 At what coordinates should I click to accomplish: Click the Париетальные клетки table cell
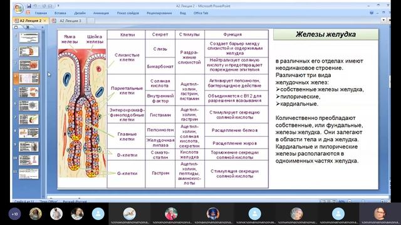(x=127, y=90)
